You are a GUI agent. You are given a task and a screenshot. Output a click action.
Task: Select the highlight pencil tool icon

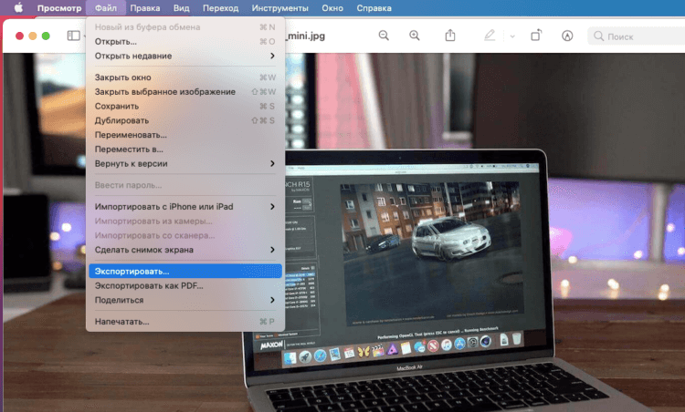tap(490, 36)
